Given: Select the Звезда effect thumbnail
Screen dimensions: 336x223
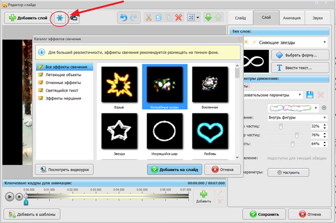Looking at the screenshot, I should [x=119, y=131].
